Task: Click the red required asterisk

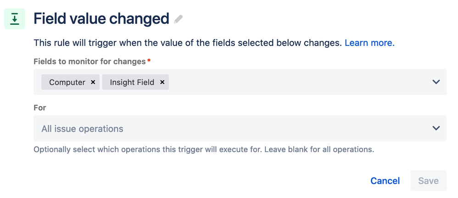Action: 149,60
